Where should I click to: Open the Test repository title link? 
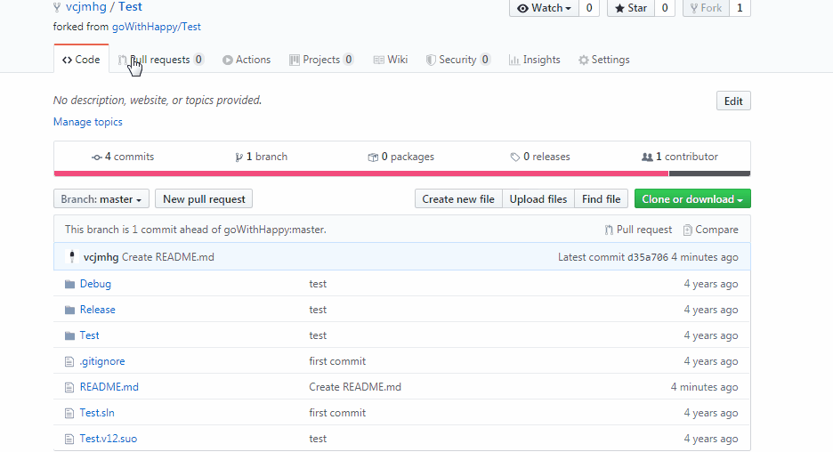(130, 7)
